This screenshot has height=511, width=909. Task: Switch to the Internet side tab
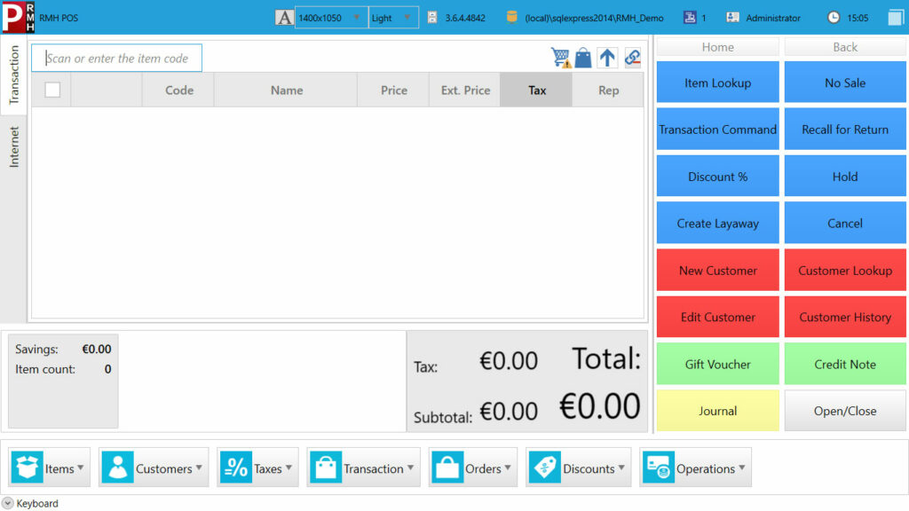(14, 147)
